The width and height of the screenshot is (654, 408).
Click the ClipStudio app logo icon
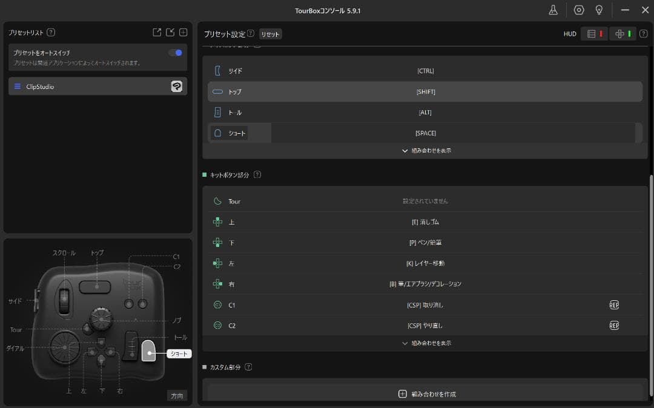pos(176,87)
